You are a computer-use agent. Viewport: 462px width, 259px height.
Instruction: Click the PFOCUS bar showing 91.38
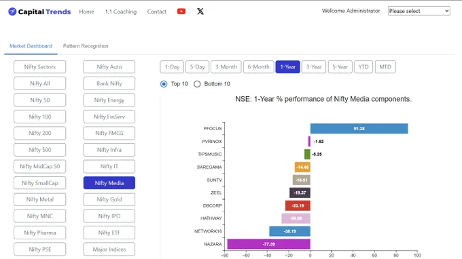[x=359, y=129]
